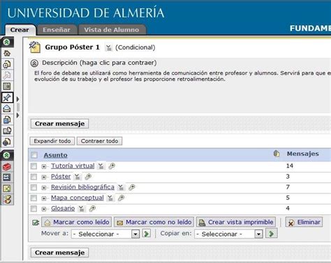Open the Tutoría virtual thread link
Viewport: 331px width, 263px height.
pos(73,166)
